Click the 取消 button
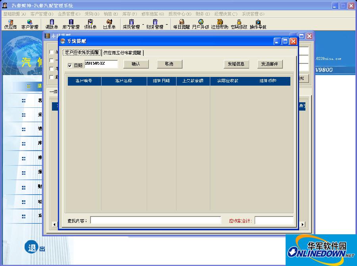This screenshot has width=357, height=266. tap(169, 64)
